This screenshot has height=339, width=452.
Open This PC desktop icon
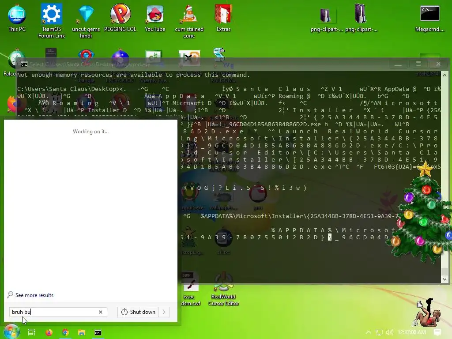point(17,18)
